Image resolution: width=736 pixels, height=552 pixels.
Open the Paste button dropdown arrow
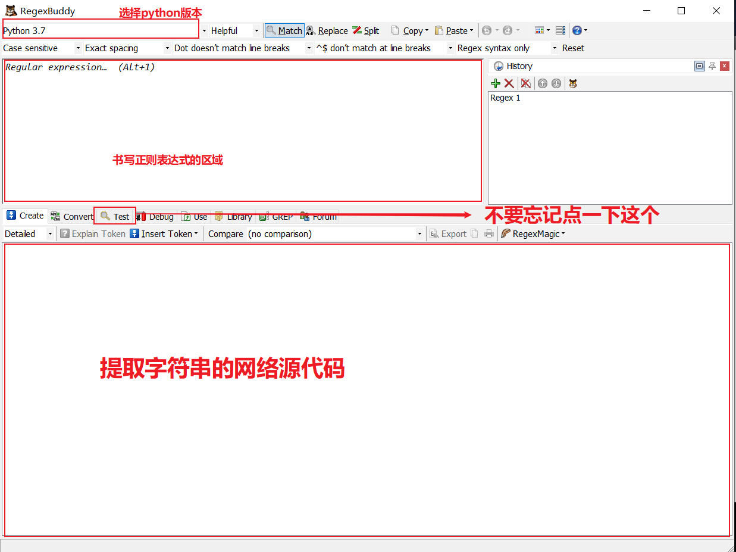[x=471, y=30]
